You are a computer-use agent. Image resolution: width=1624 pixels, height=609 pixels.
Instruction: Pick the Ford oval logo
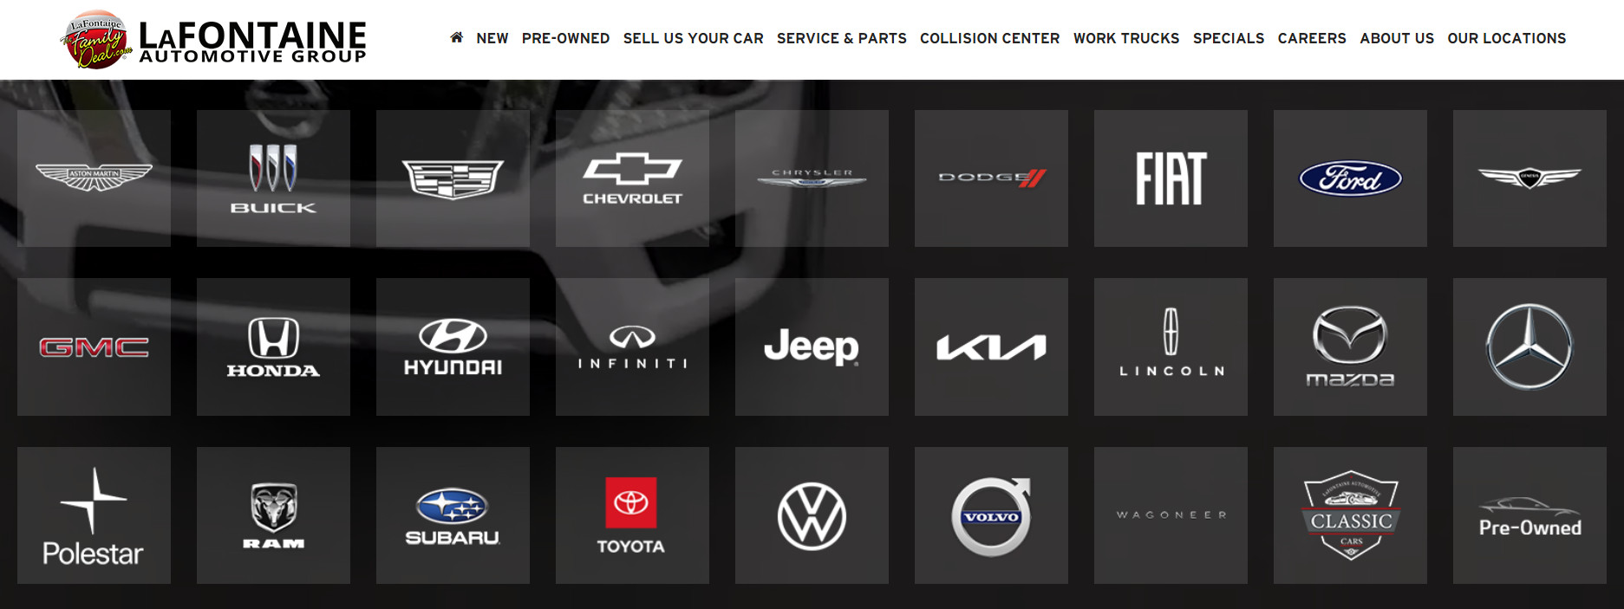point(1350,178)
